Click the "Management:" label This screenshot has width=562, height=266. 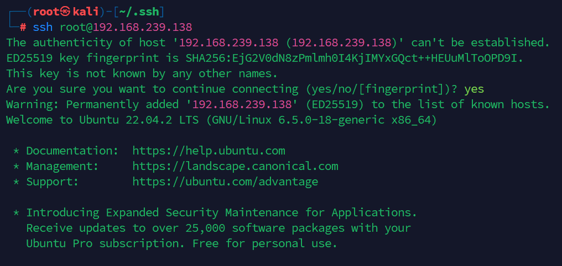[x=62, y=166]
